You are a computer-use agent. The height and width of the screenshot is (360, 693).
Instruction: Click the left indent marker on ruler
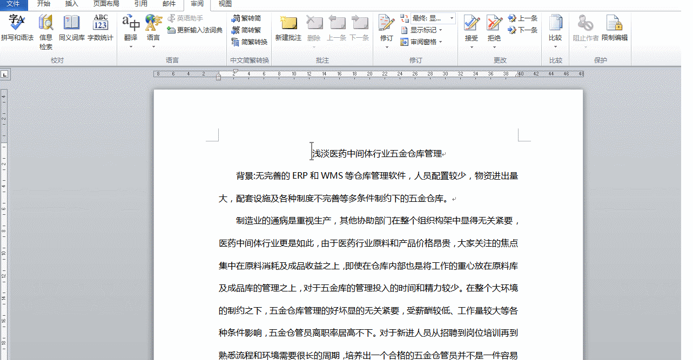click(x=219, y=77)
